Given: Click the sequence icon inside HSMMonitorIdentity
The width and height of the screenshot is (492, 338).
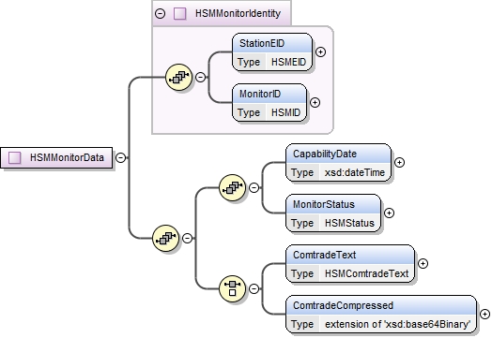Looking at the screenshot, I should point(178,77).
